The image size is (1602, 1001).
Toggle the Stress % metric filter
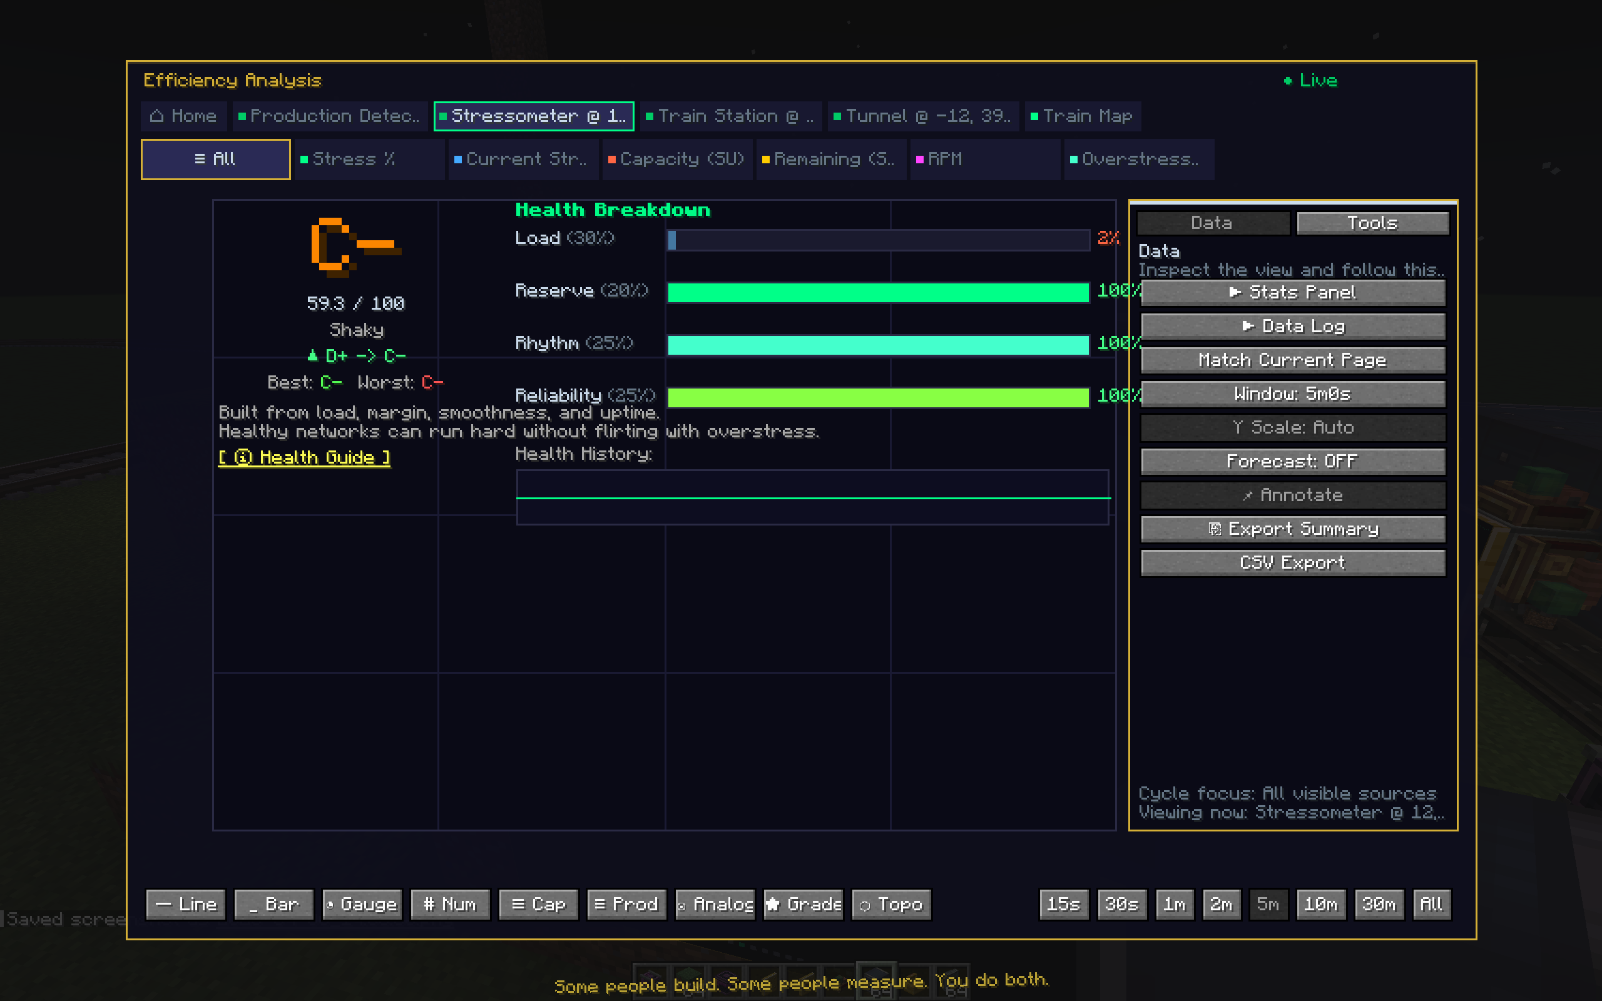click(369, 159)
